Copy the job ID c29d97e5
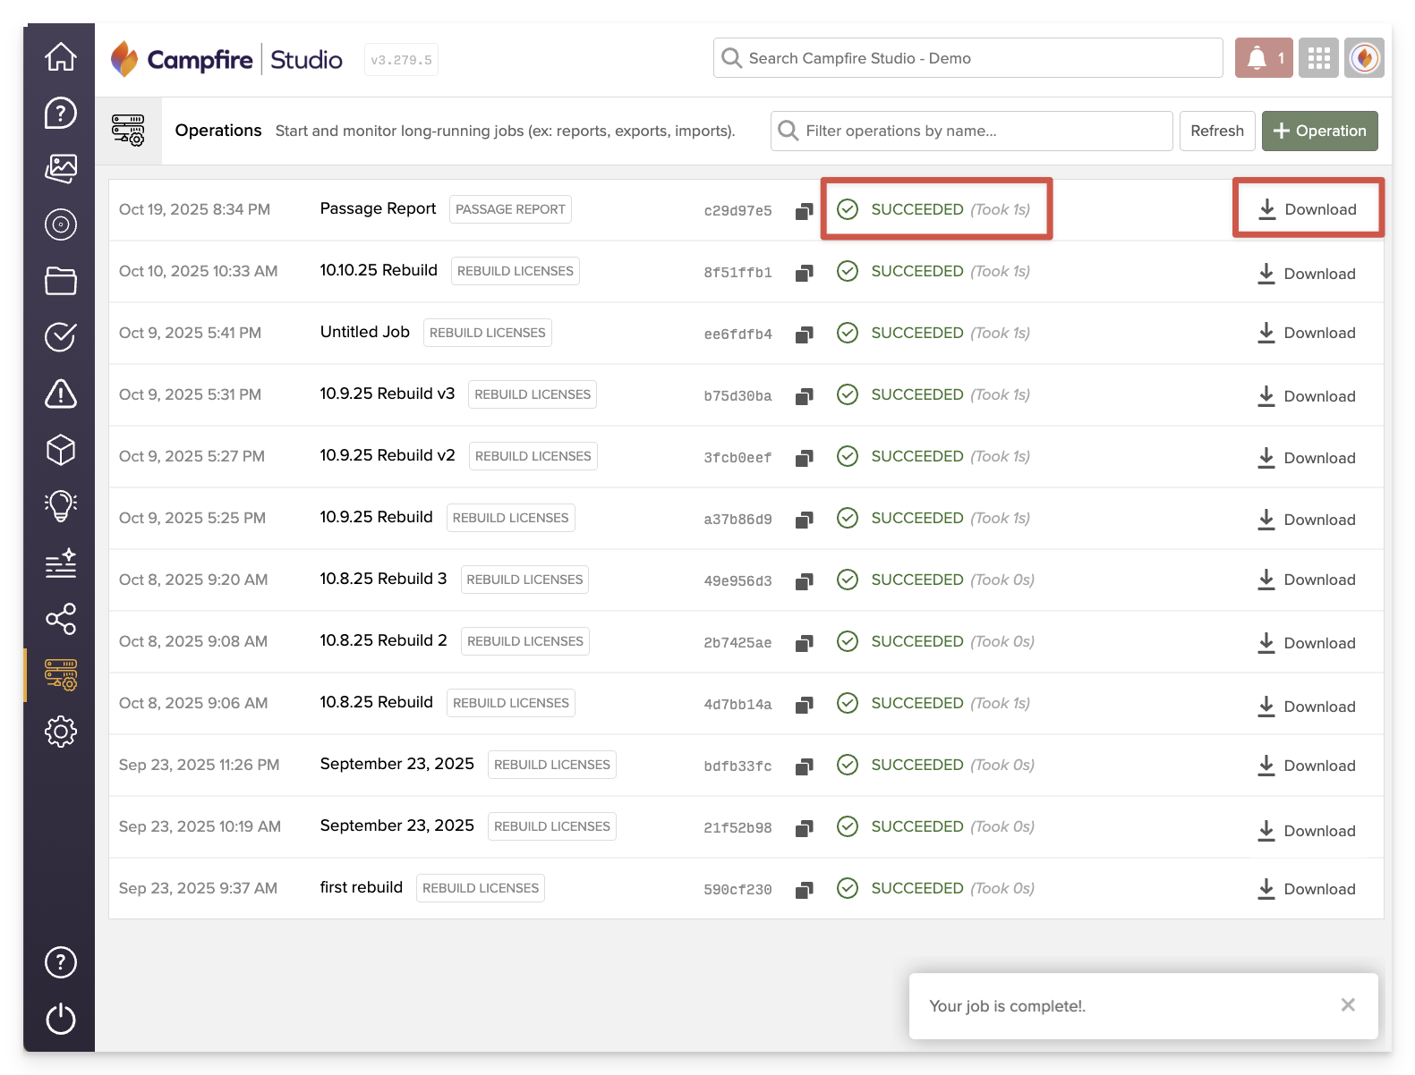This screenshot has width=1415, height=1075. (x=805, y=211)
